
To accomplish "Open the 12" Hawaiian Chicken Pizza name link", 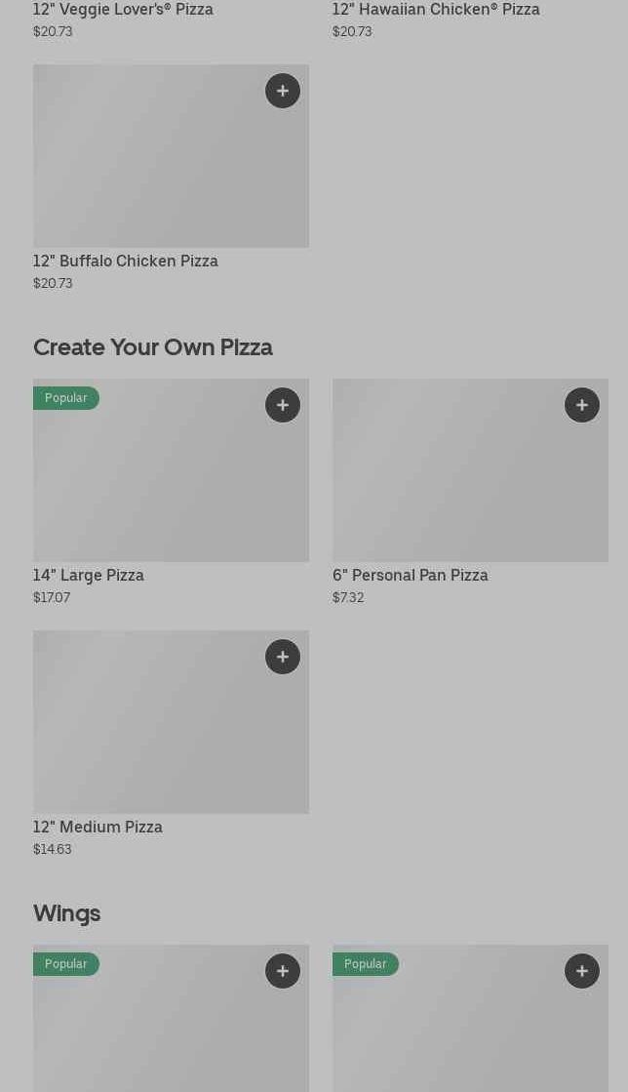I will point(436,10).
